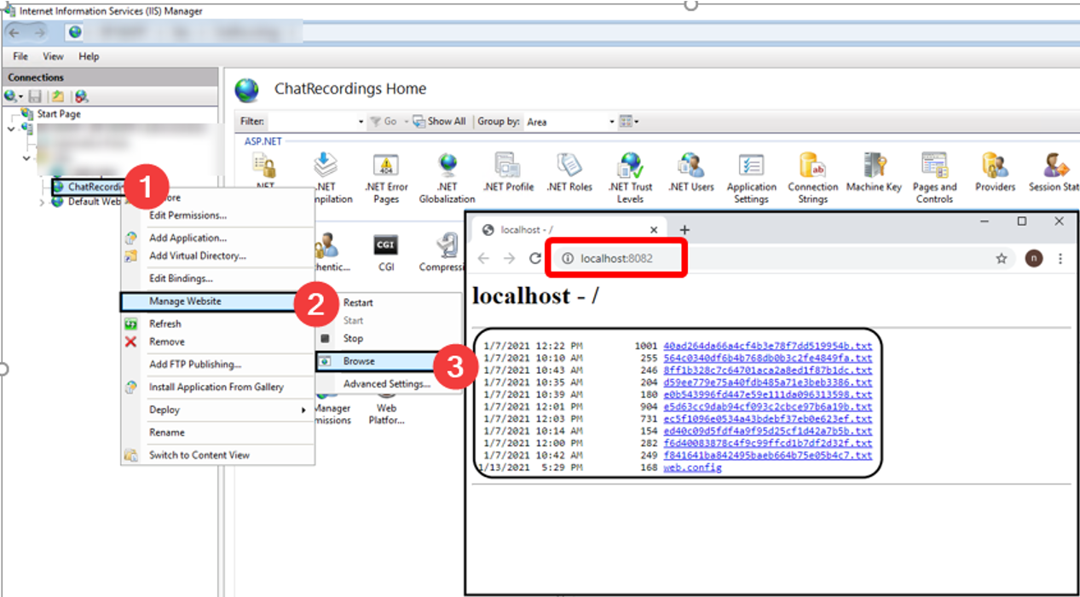Open the 564c0340df6b4b768db0b3c2fe4849fa.txt link
Viewport: 1080px width, 597px height.
767,359
